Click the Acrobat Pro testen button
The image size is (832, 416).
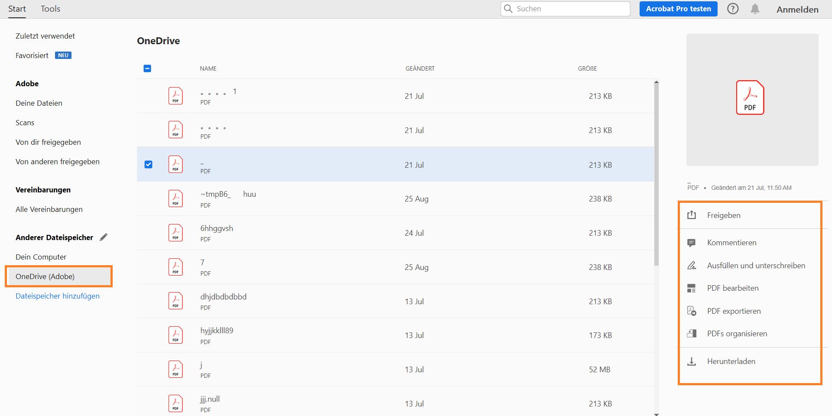click(678, 9)
